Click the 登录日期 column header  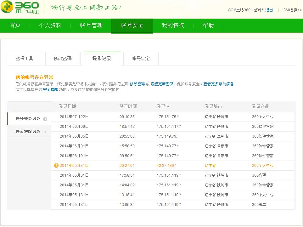[x=67, y=106]
